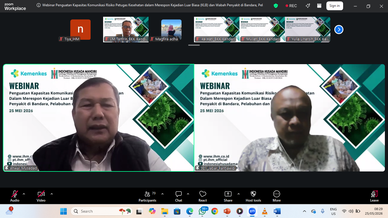Image resolution: width=388 pixels, height=218 pixels.
Task: Open PowerPoint from the taskbar
Action: pyautogui.click(x=227, y=211)
